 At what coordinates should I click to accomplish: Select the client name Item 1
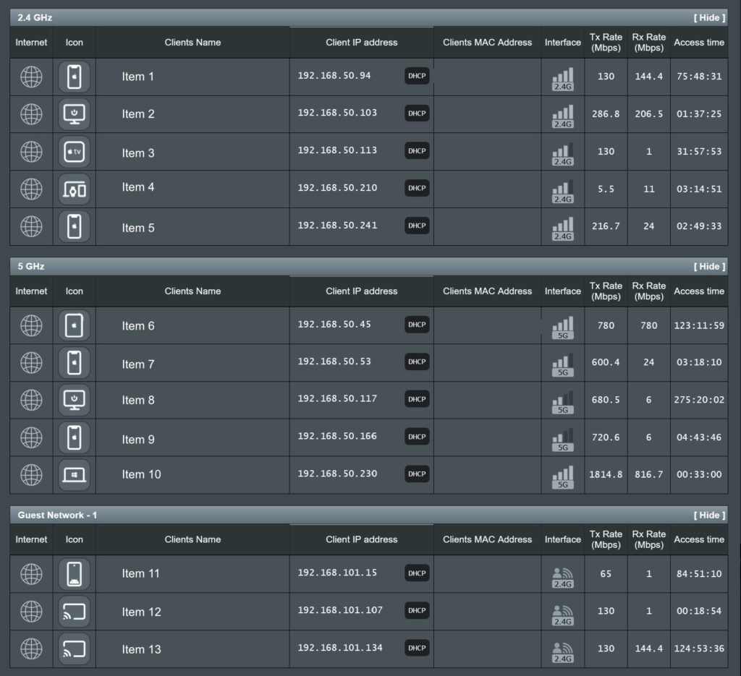pyautogui.click(x=138, y=77)
